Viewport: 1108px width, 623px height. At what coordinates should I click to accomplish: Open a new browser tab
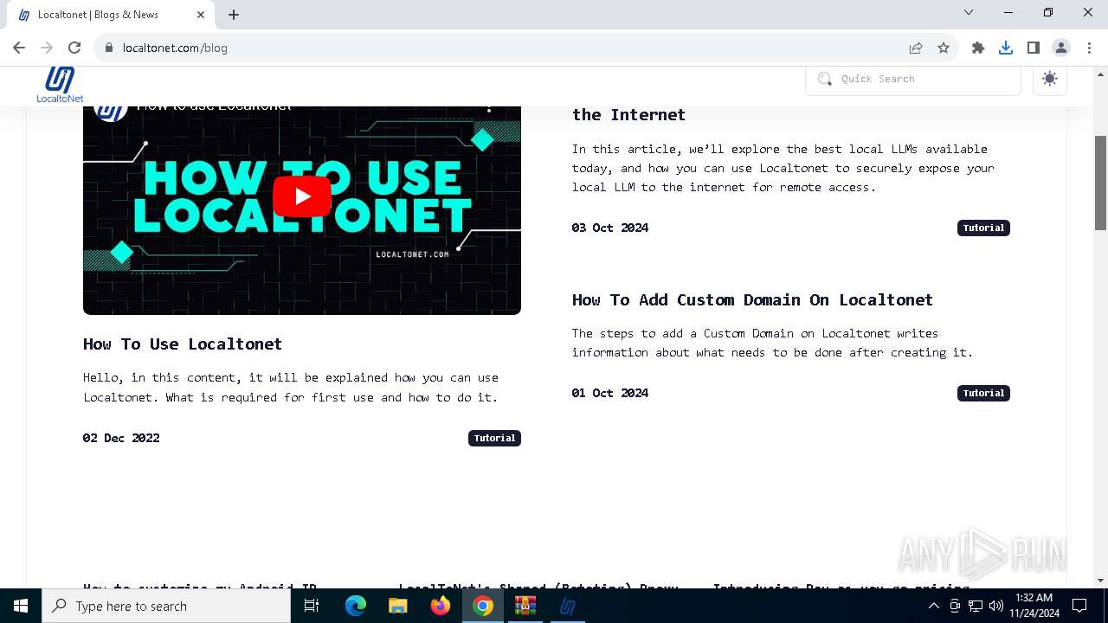tap(234, 15)
